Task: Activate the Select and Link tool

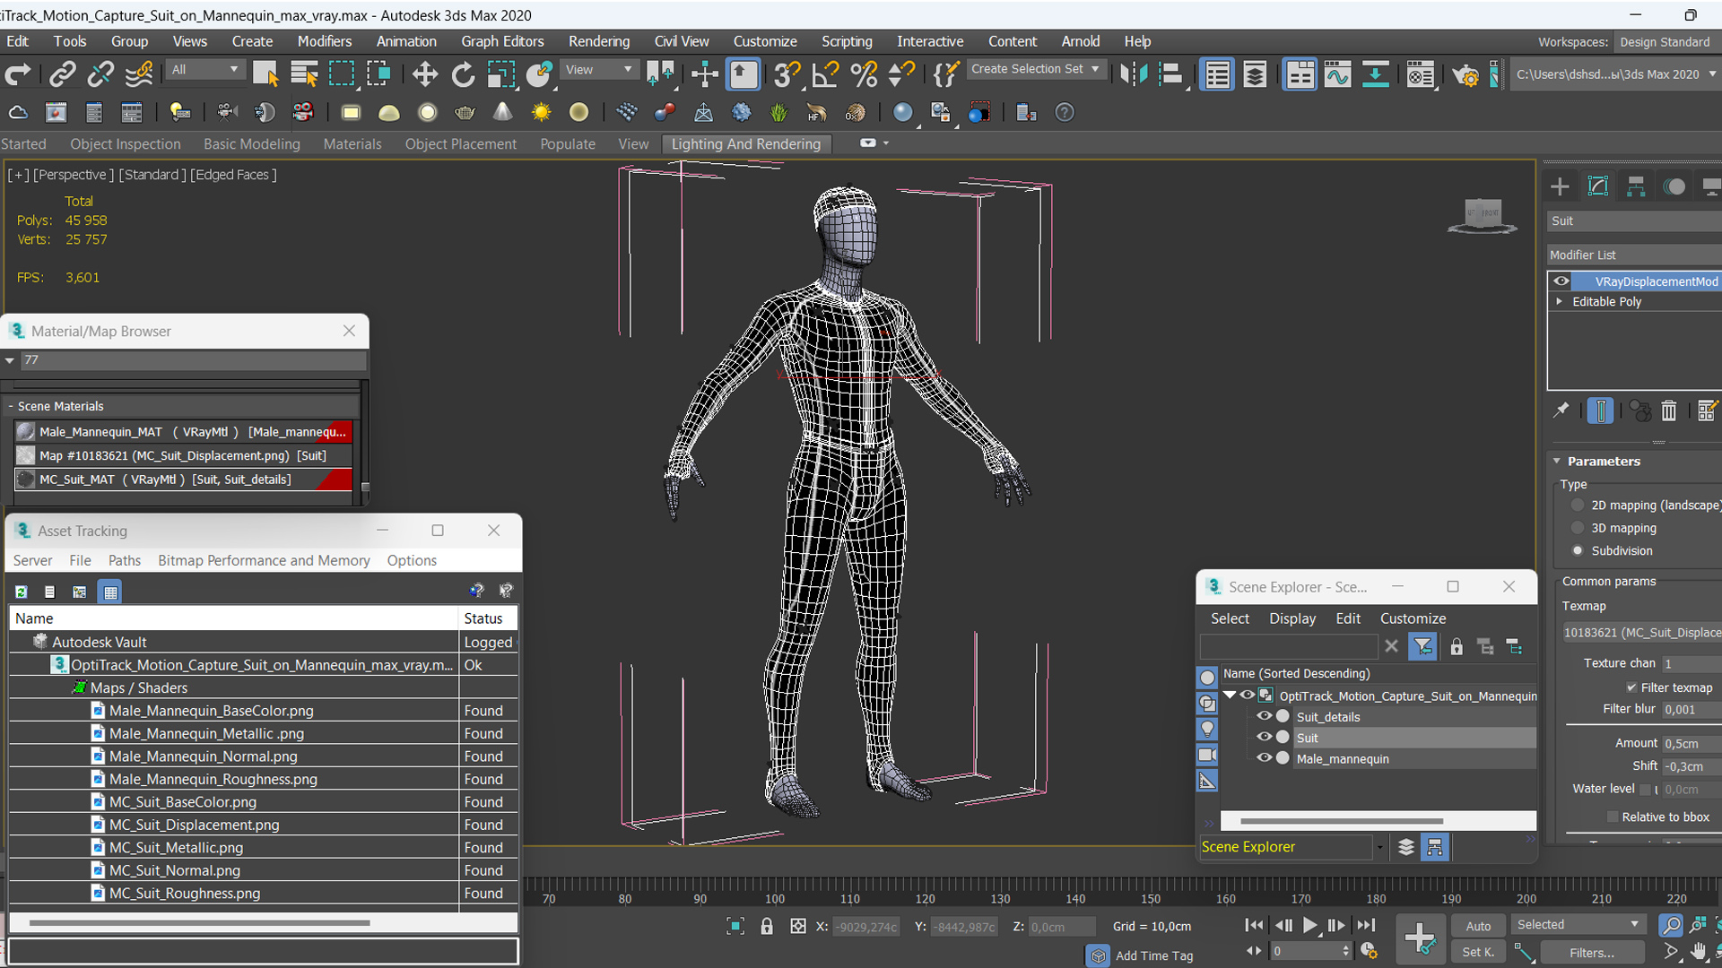Action: point(62,74)
